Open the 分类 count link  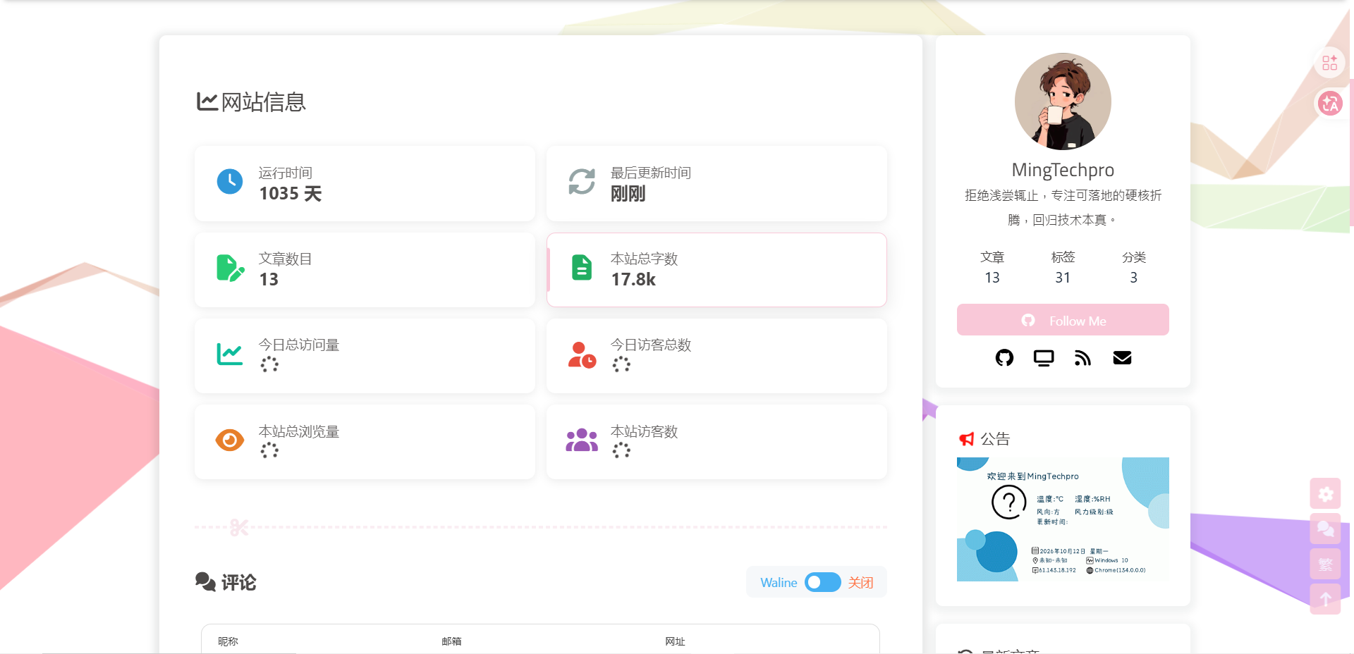pyautogui.click(x=1134, y=267)
